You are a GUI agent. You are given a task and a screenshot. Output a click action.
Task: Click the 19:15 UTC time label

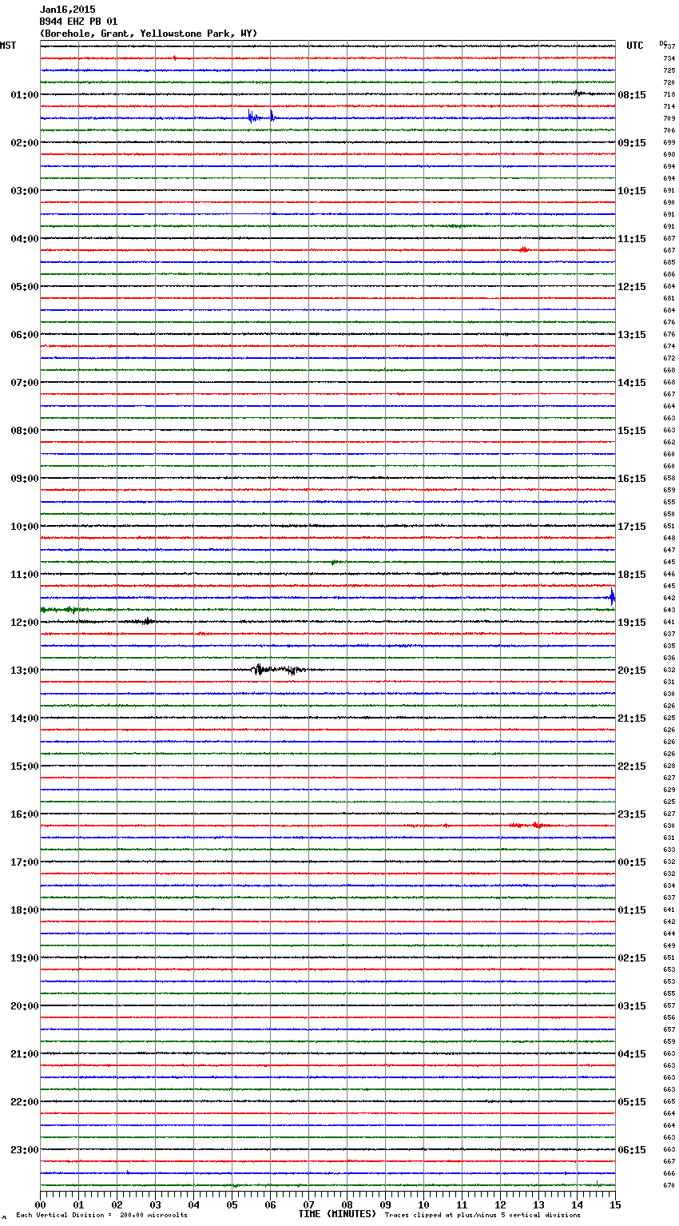pyautogui.click(x=632, y=623)
